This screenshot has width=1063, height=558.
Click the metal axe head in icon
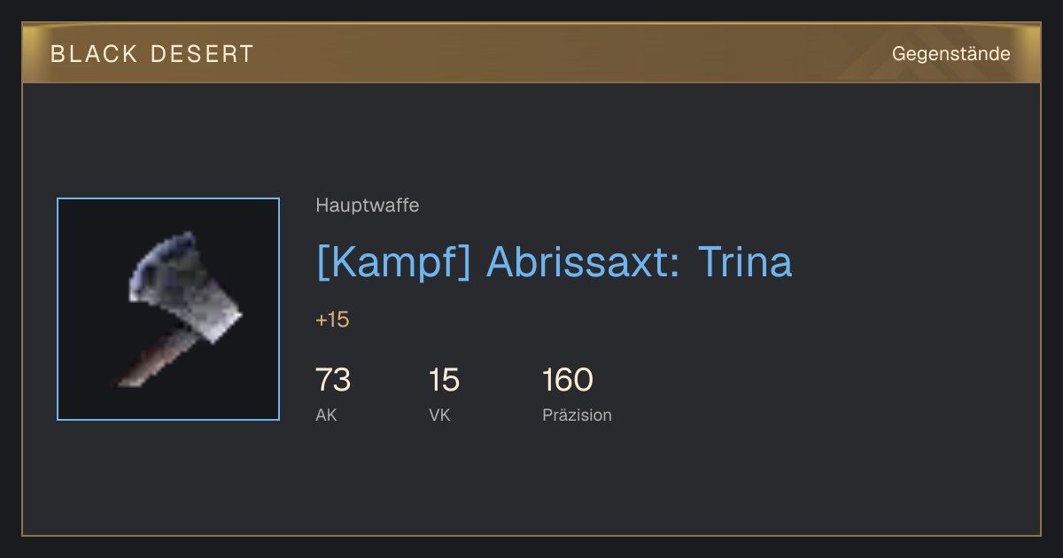point(185,289)
